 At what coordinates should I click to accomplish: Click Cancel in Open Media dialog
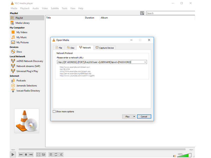[x=144, y=117]
